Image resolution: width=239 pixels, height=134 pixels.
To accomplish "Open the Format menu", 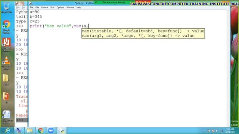I will (x=45, y=7).
